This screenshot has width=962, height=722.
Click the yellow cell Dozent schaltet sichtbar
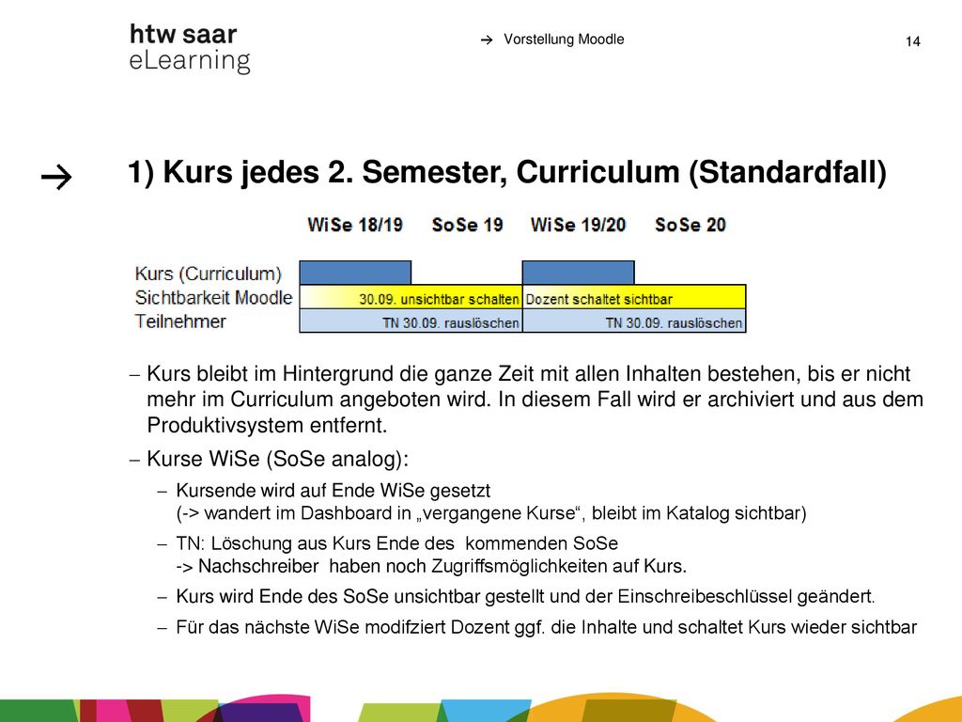(634, 297)
